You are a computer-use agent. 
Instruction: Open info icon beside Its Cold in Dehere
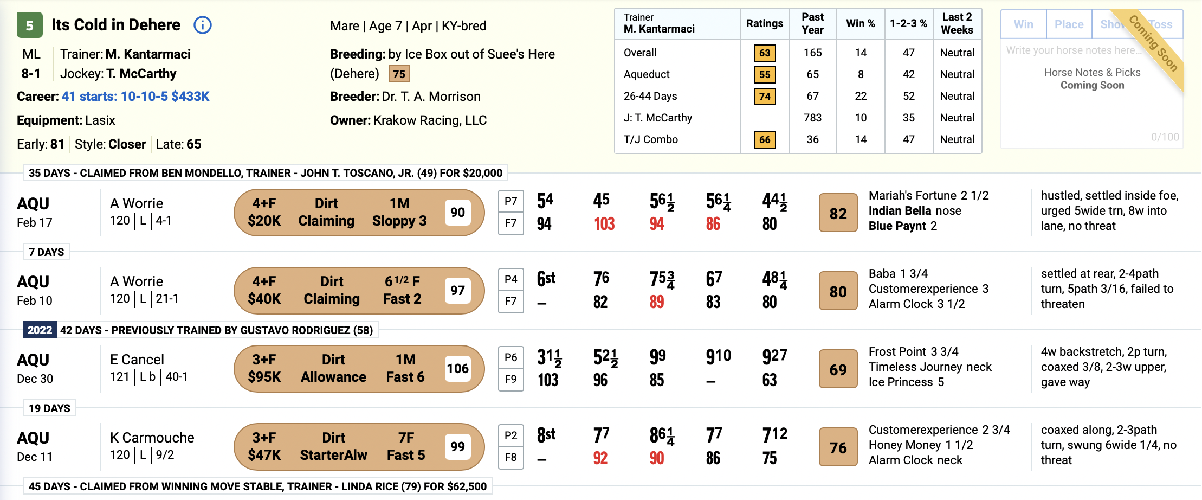pyautogui.click(x=203, y=25)
